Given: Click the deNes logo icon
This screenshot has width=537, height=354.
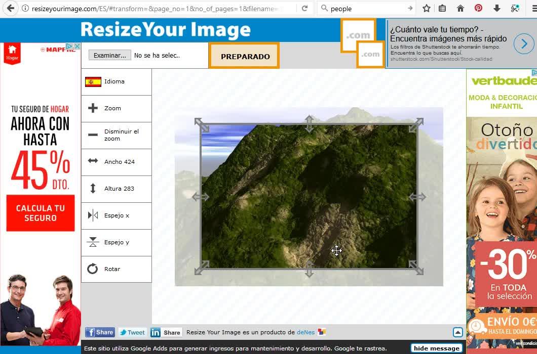Looking at the screenshot, I should [322, 332].
